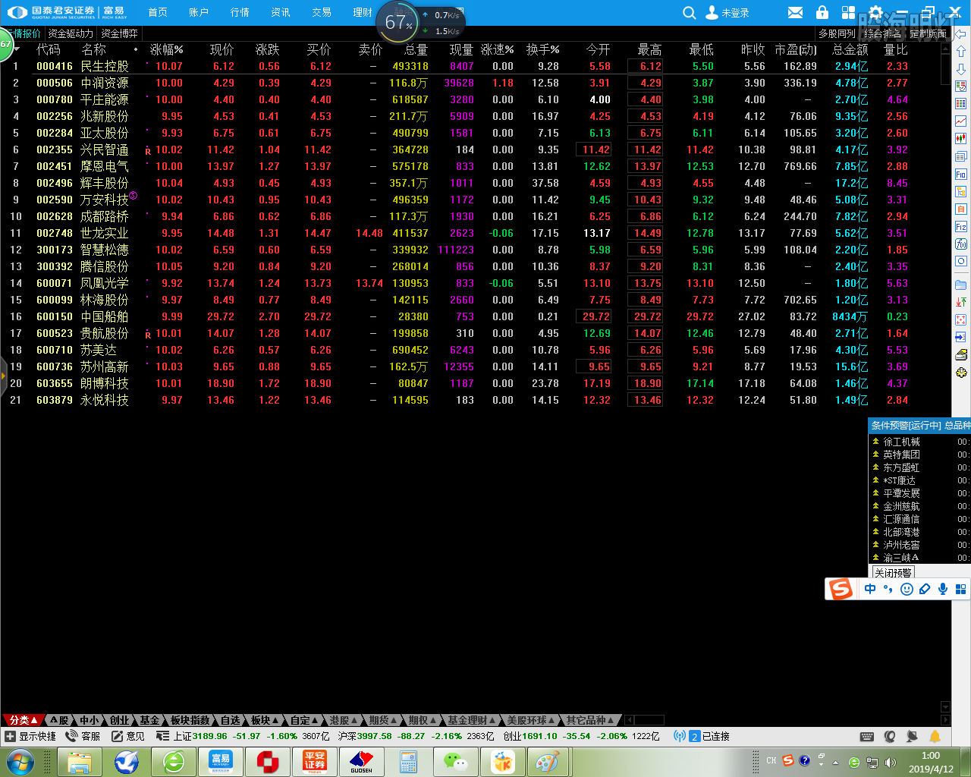Open the IME toolbox grid icon

point(960,589)
